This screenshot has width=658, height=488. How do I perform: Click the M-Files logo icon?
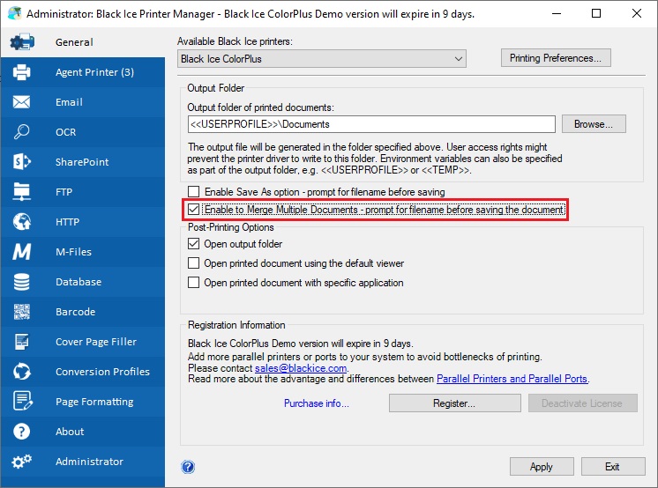point(21,252)
